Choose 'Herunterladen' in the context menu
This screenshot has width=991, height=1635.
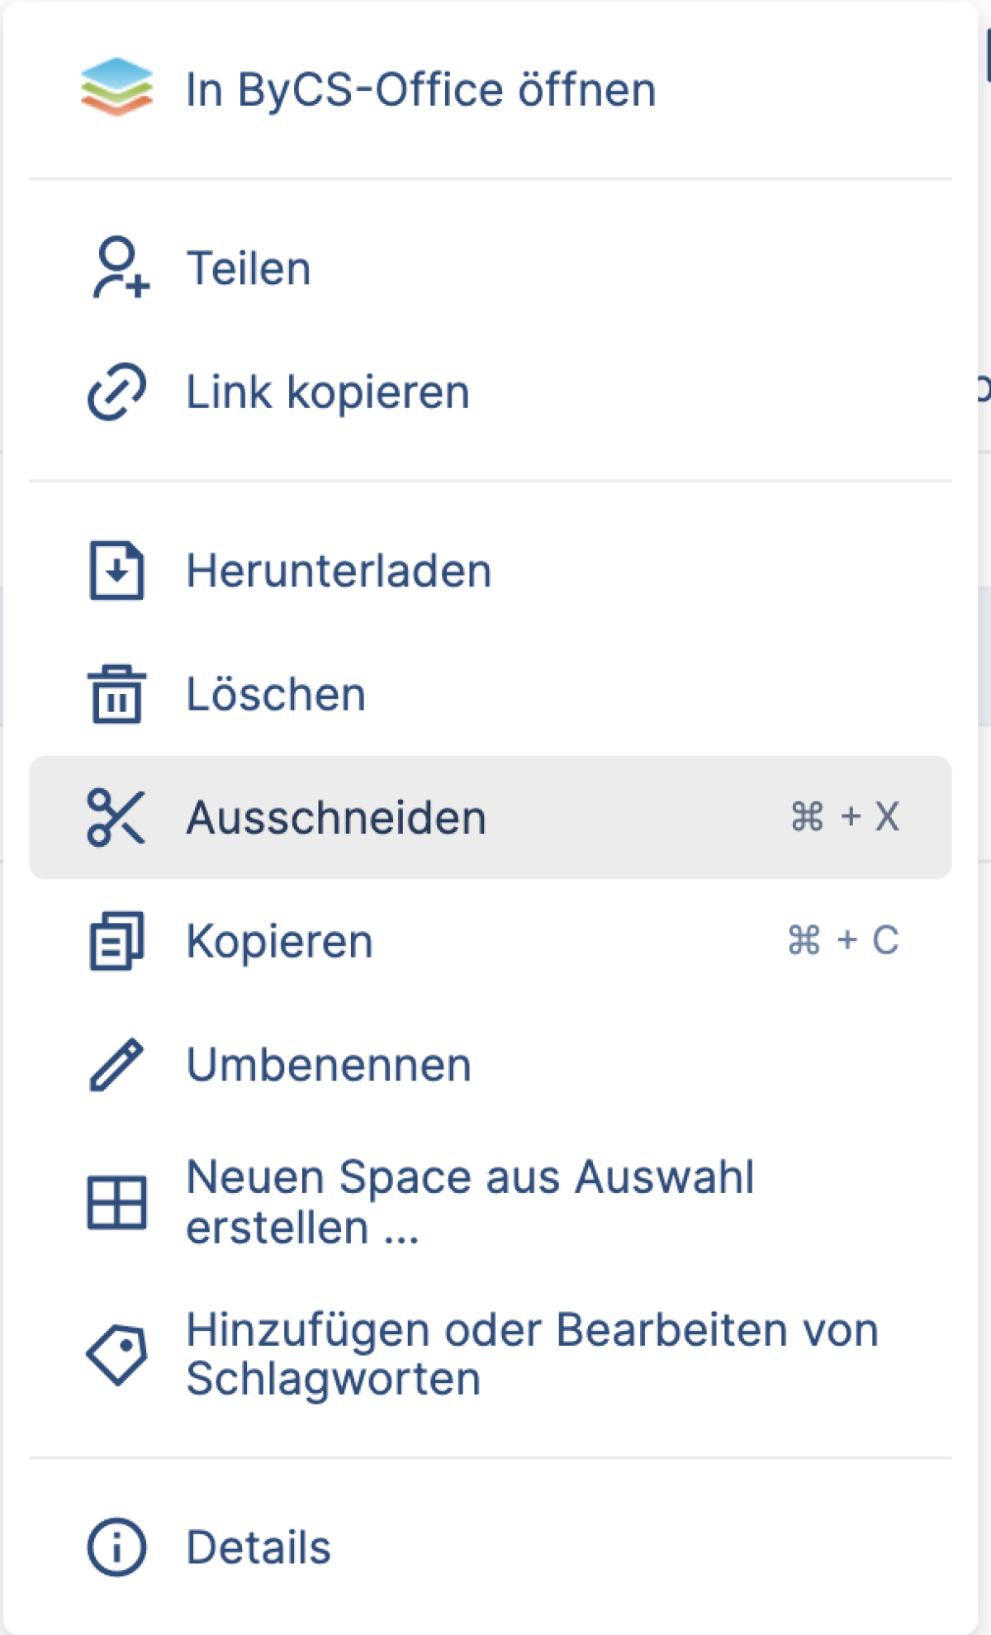339,571
